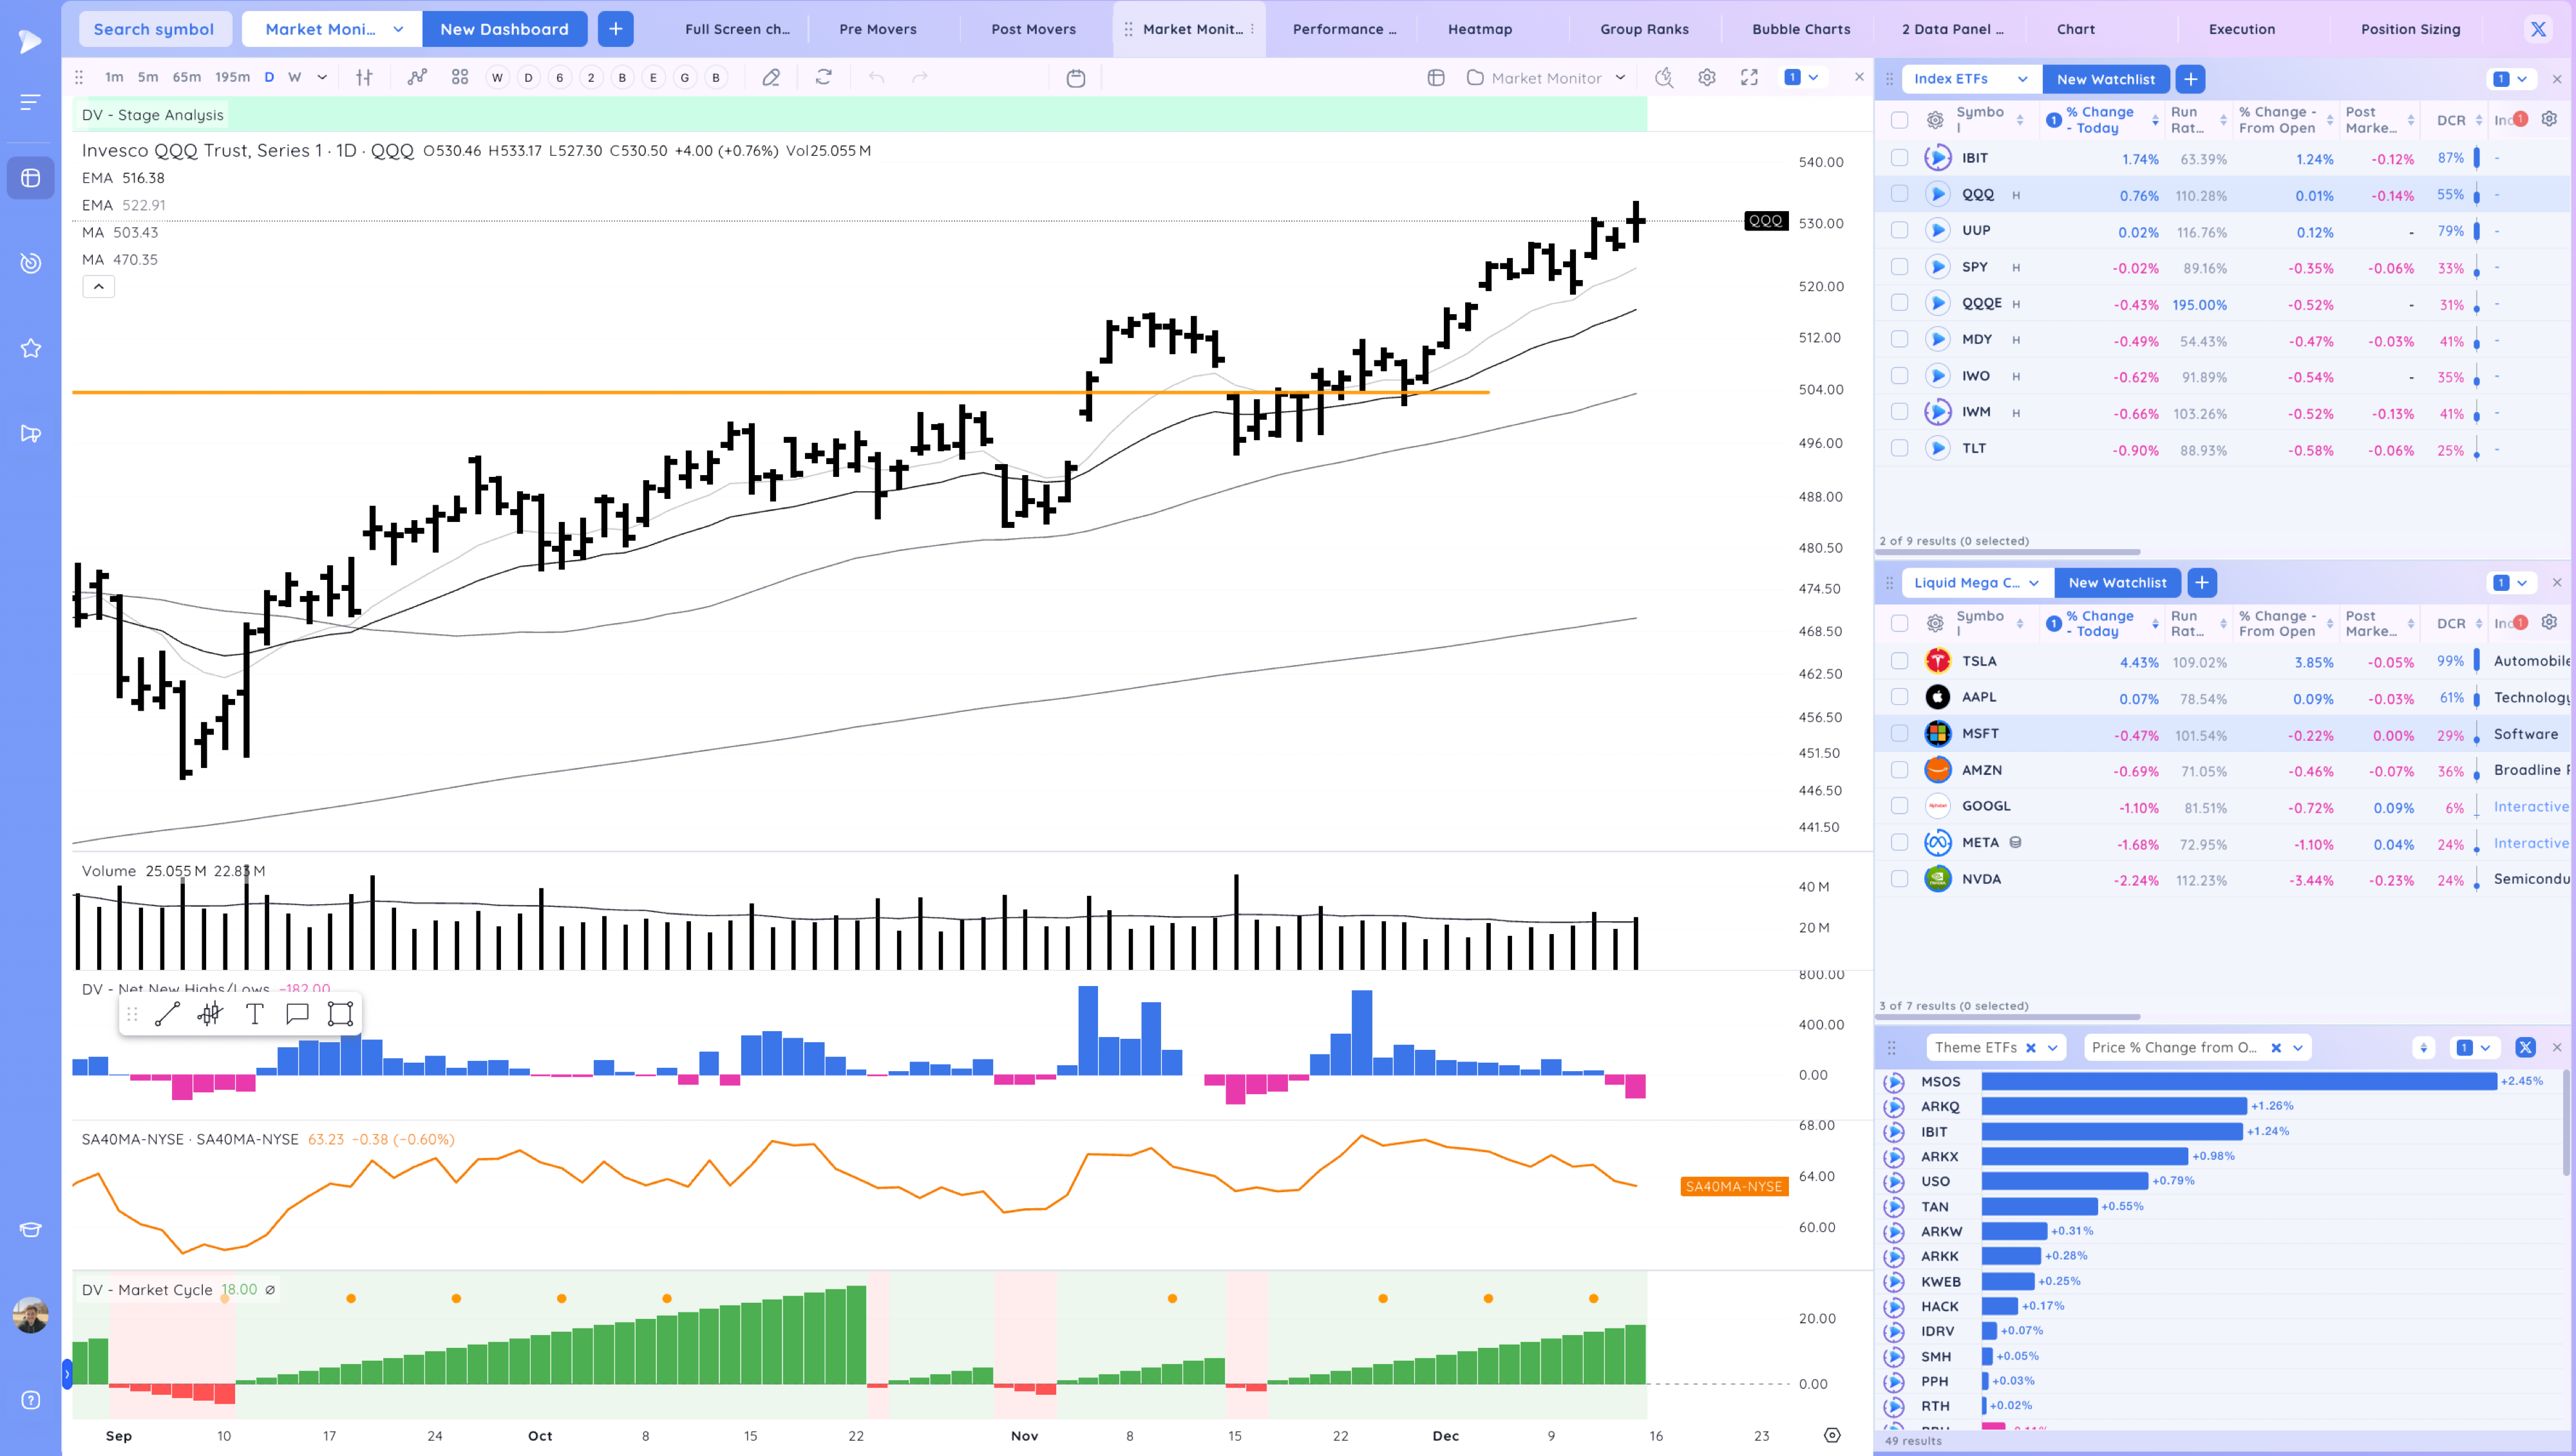
Task: Open the chart layout grid icon
Action: point(459,77)
